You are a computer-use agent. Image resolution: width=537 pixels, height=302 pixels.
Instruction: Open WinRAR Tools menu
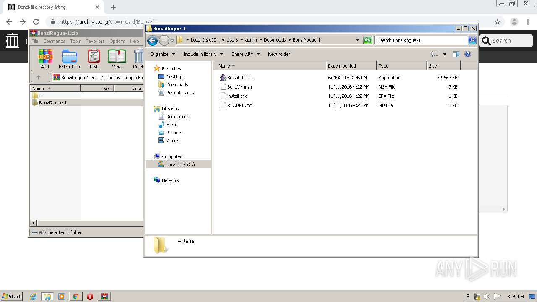click(76, 41)
